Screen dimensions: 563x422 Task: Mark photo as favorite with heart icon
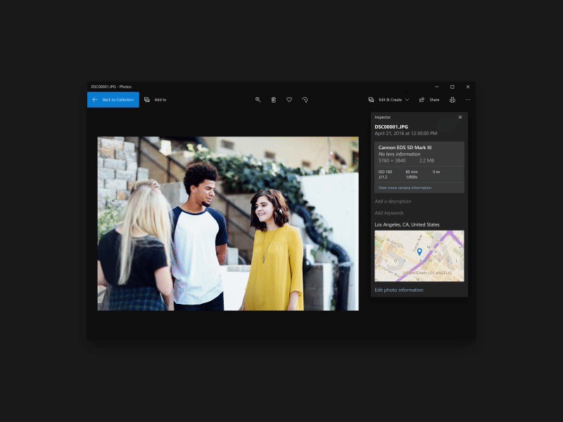click(289, 100)
